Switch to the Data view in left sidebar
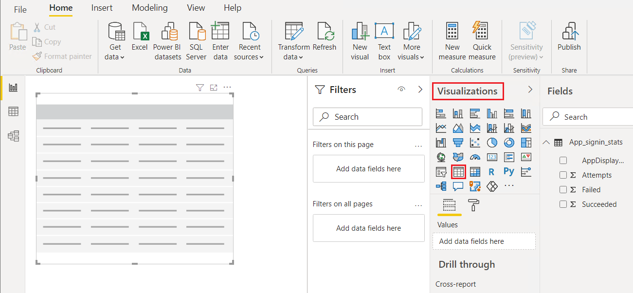 pos(13,111)
